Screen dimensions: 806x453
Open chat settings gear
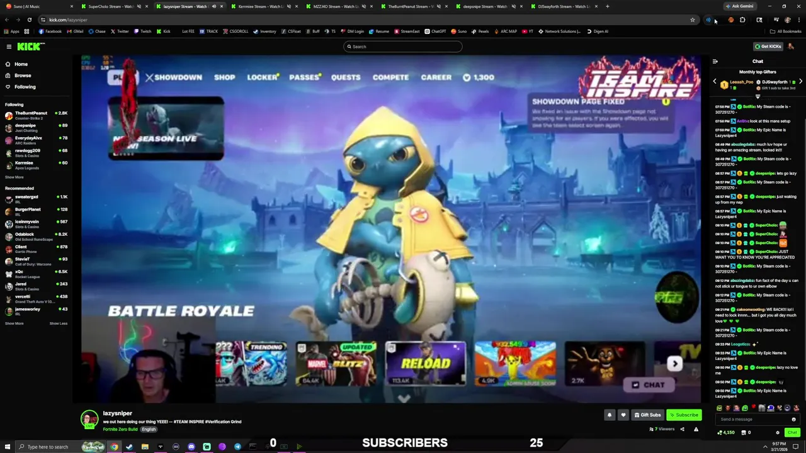click(x=778, y=432)
